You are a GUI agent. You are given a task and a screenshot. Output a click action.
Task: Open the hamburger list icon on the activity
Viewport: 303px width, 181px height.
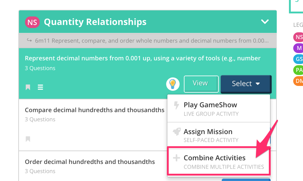tap(40, 87)
